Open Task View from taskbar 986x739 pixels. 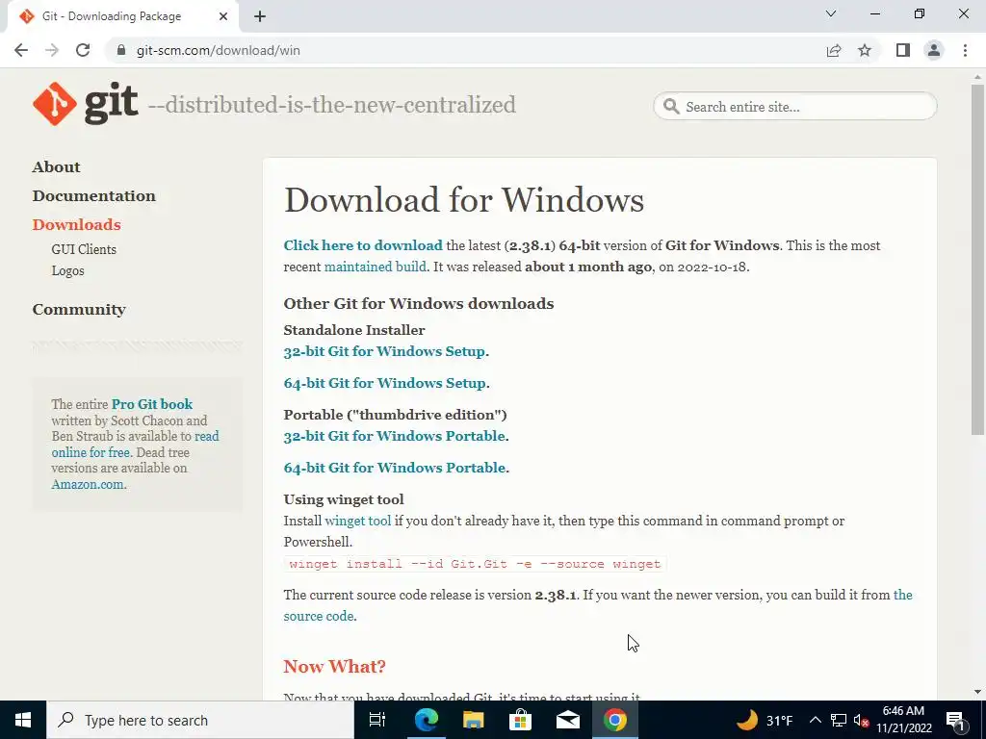coord(377,720)
